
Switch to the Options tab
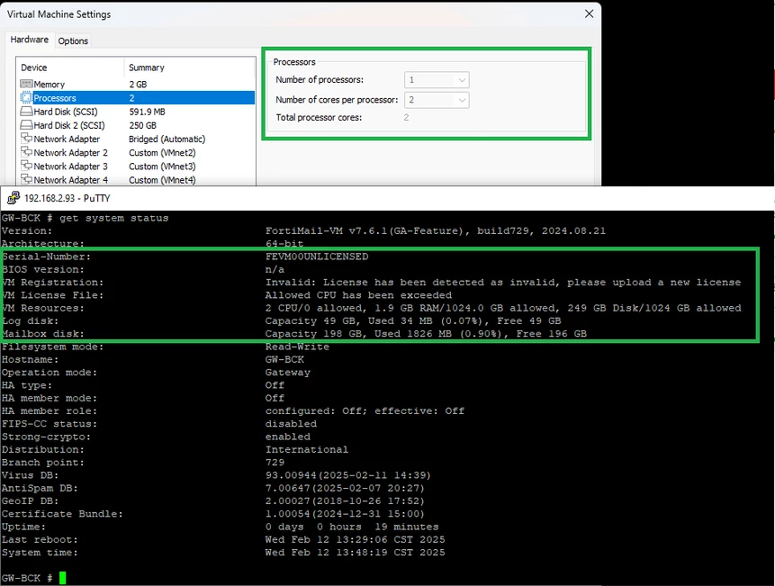[73, 41]
